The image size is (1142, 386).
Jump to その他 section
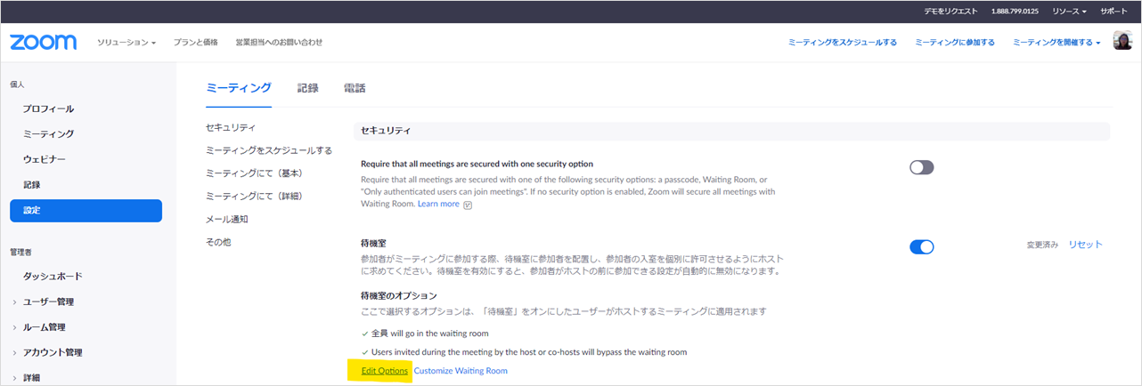tap(218, 242)
